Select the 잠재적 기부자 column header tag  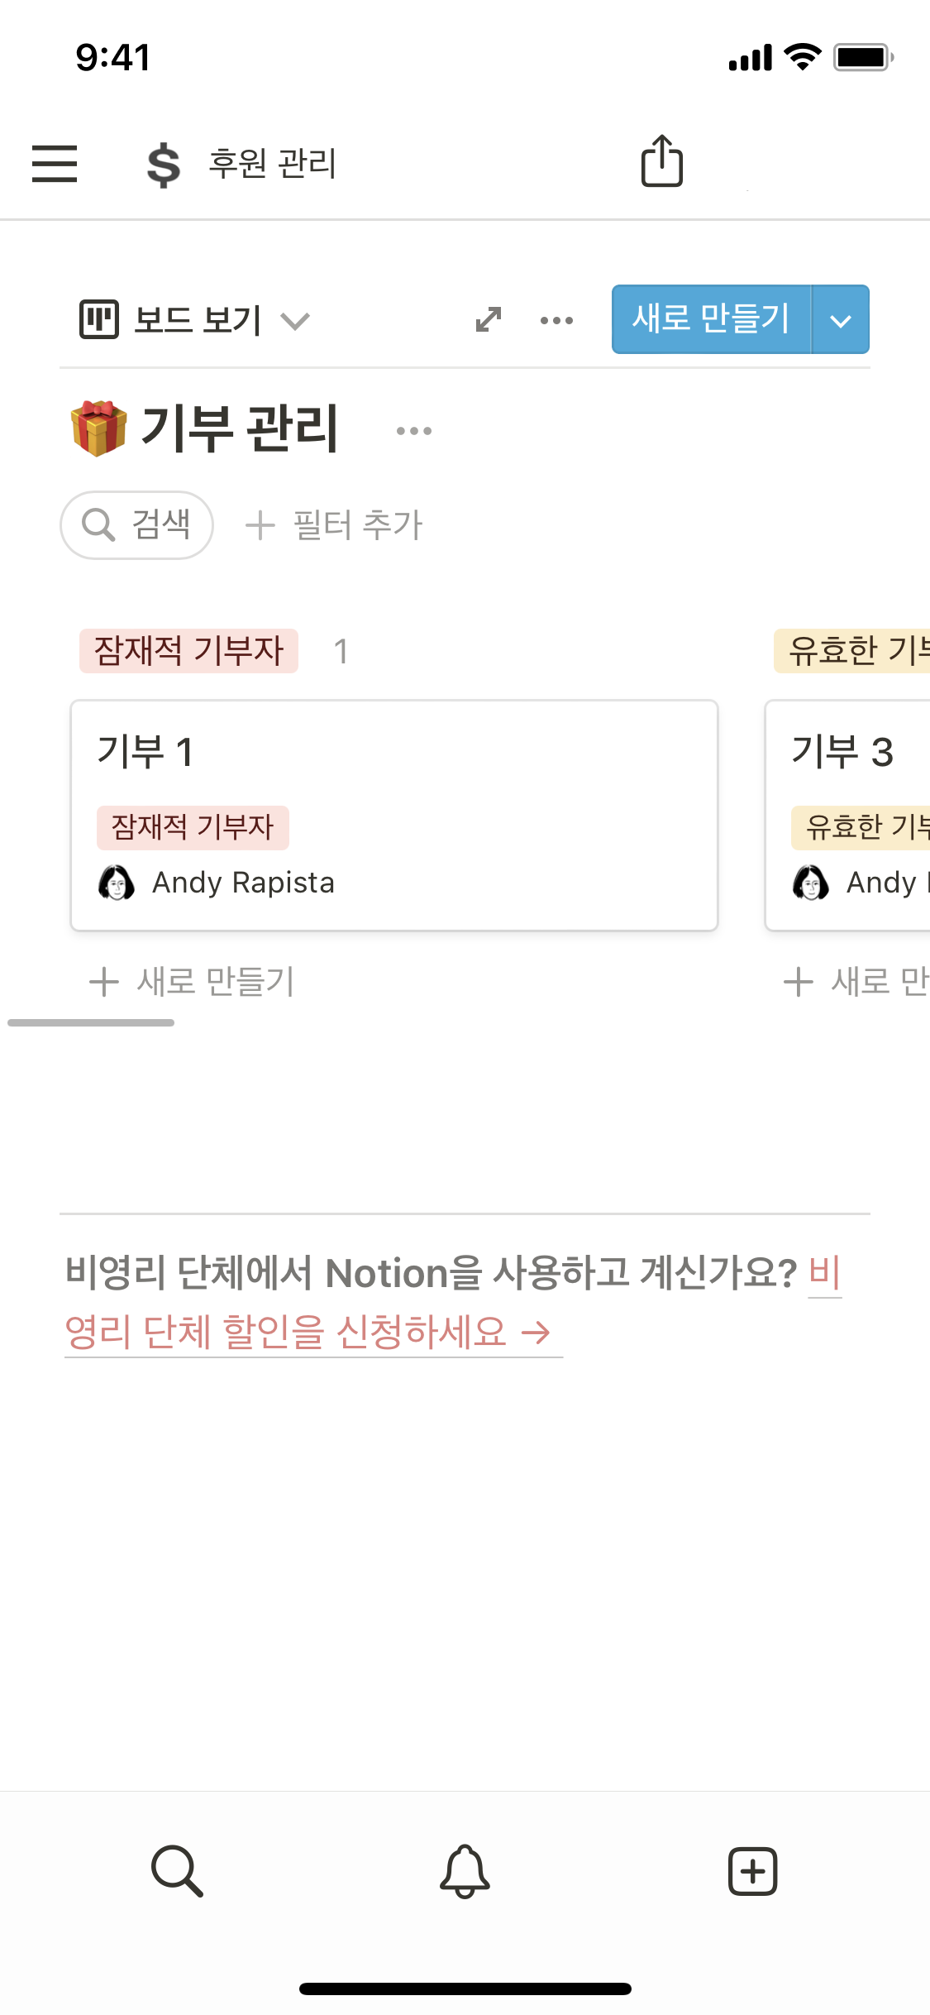click(188, 651)
